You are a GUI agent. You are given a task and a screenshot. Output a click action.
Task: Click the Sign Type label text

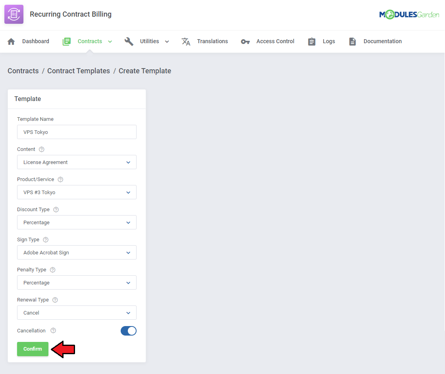28,240
